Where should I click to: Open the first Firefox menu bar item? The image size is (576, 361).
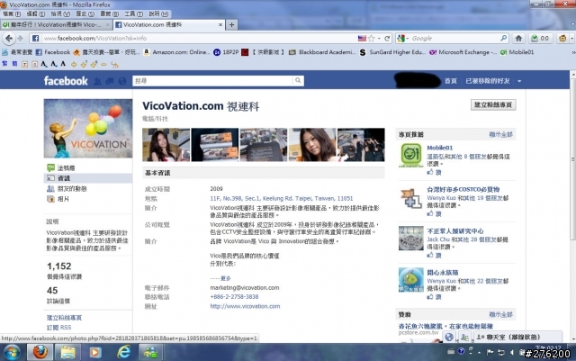point(12,14)
